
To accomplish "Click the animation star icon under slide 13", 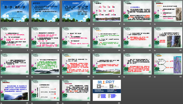I will coord(1,77).
